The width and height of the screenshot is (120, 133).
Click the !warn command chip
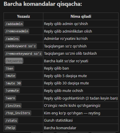pos(10,98)
